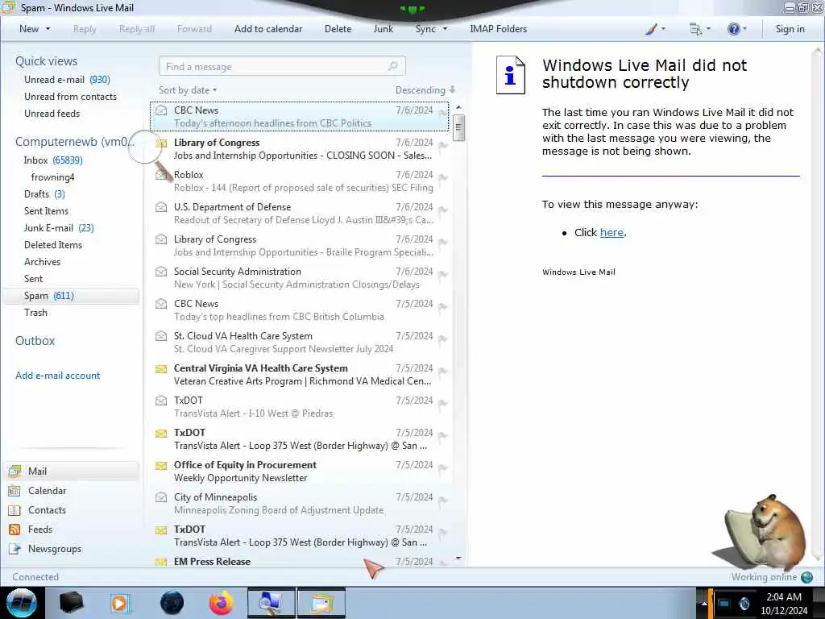Image resolution: width=825 pixels, height=619 pixels.
Task: Open the media player taskbar icon
Action: point(120,603)
